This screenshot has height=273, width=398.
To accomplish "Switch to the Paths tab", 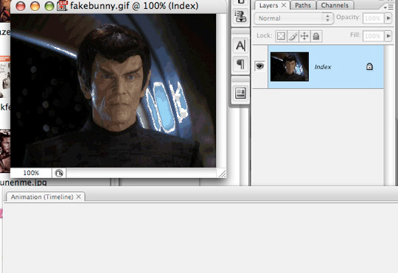I will 303,5.
